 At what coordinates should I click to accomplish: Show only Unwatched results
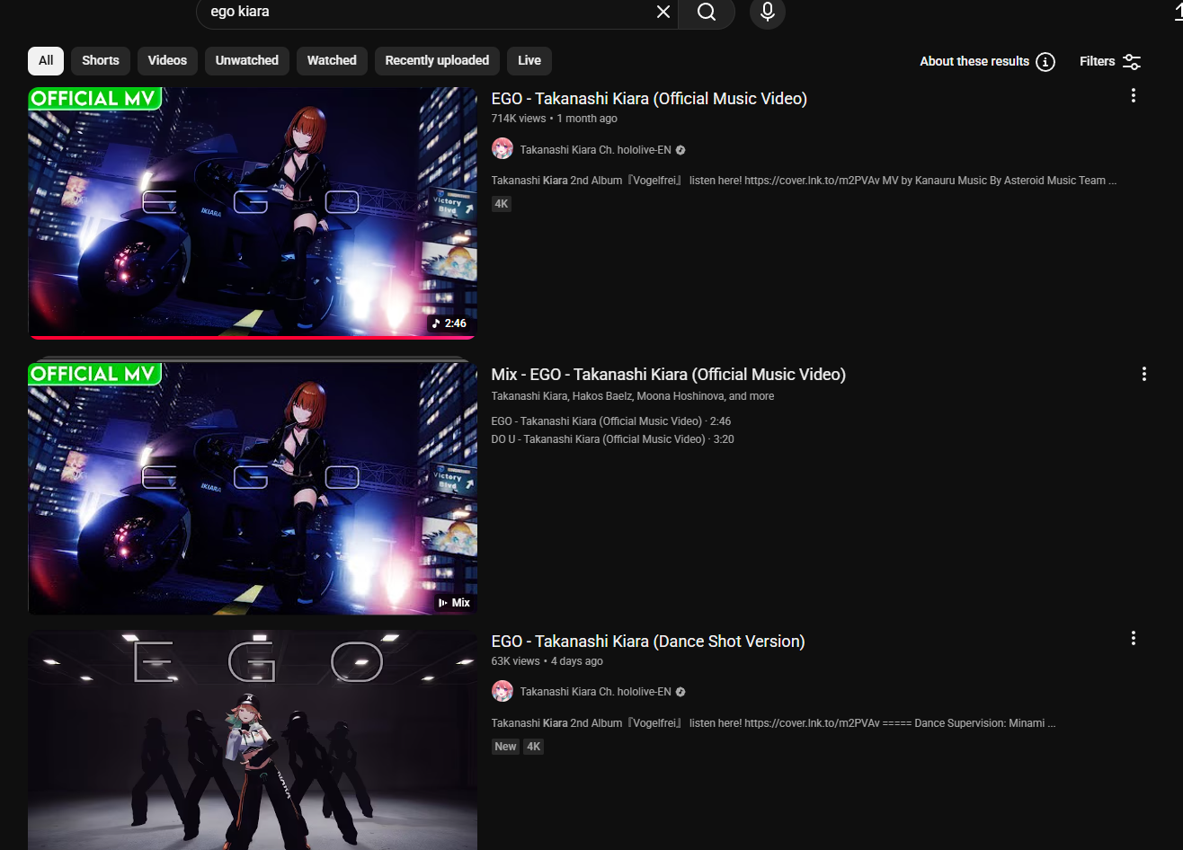click(x=247, y=60)
